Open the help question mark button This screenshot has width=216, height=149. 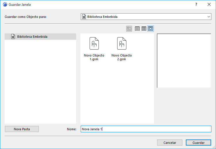pyautogui.click(x=196, y=4)
